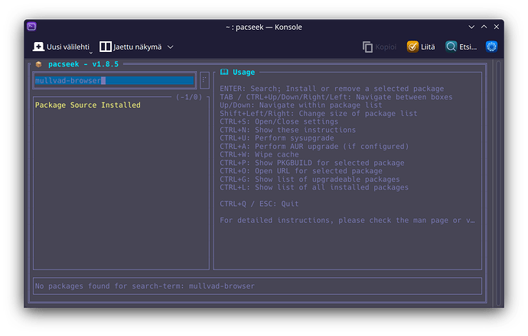Click the 'CTRL+S: Open/Close settings' line

[279, 121]
